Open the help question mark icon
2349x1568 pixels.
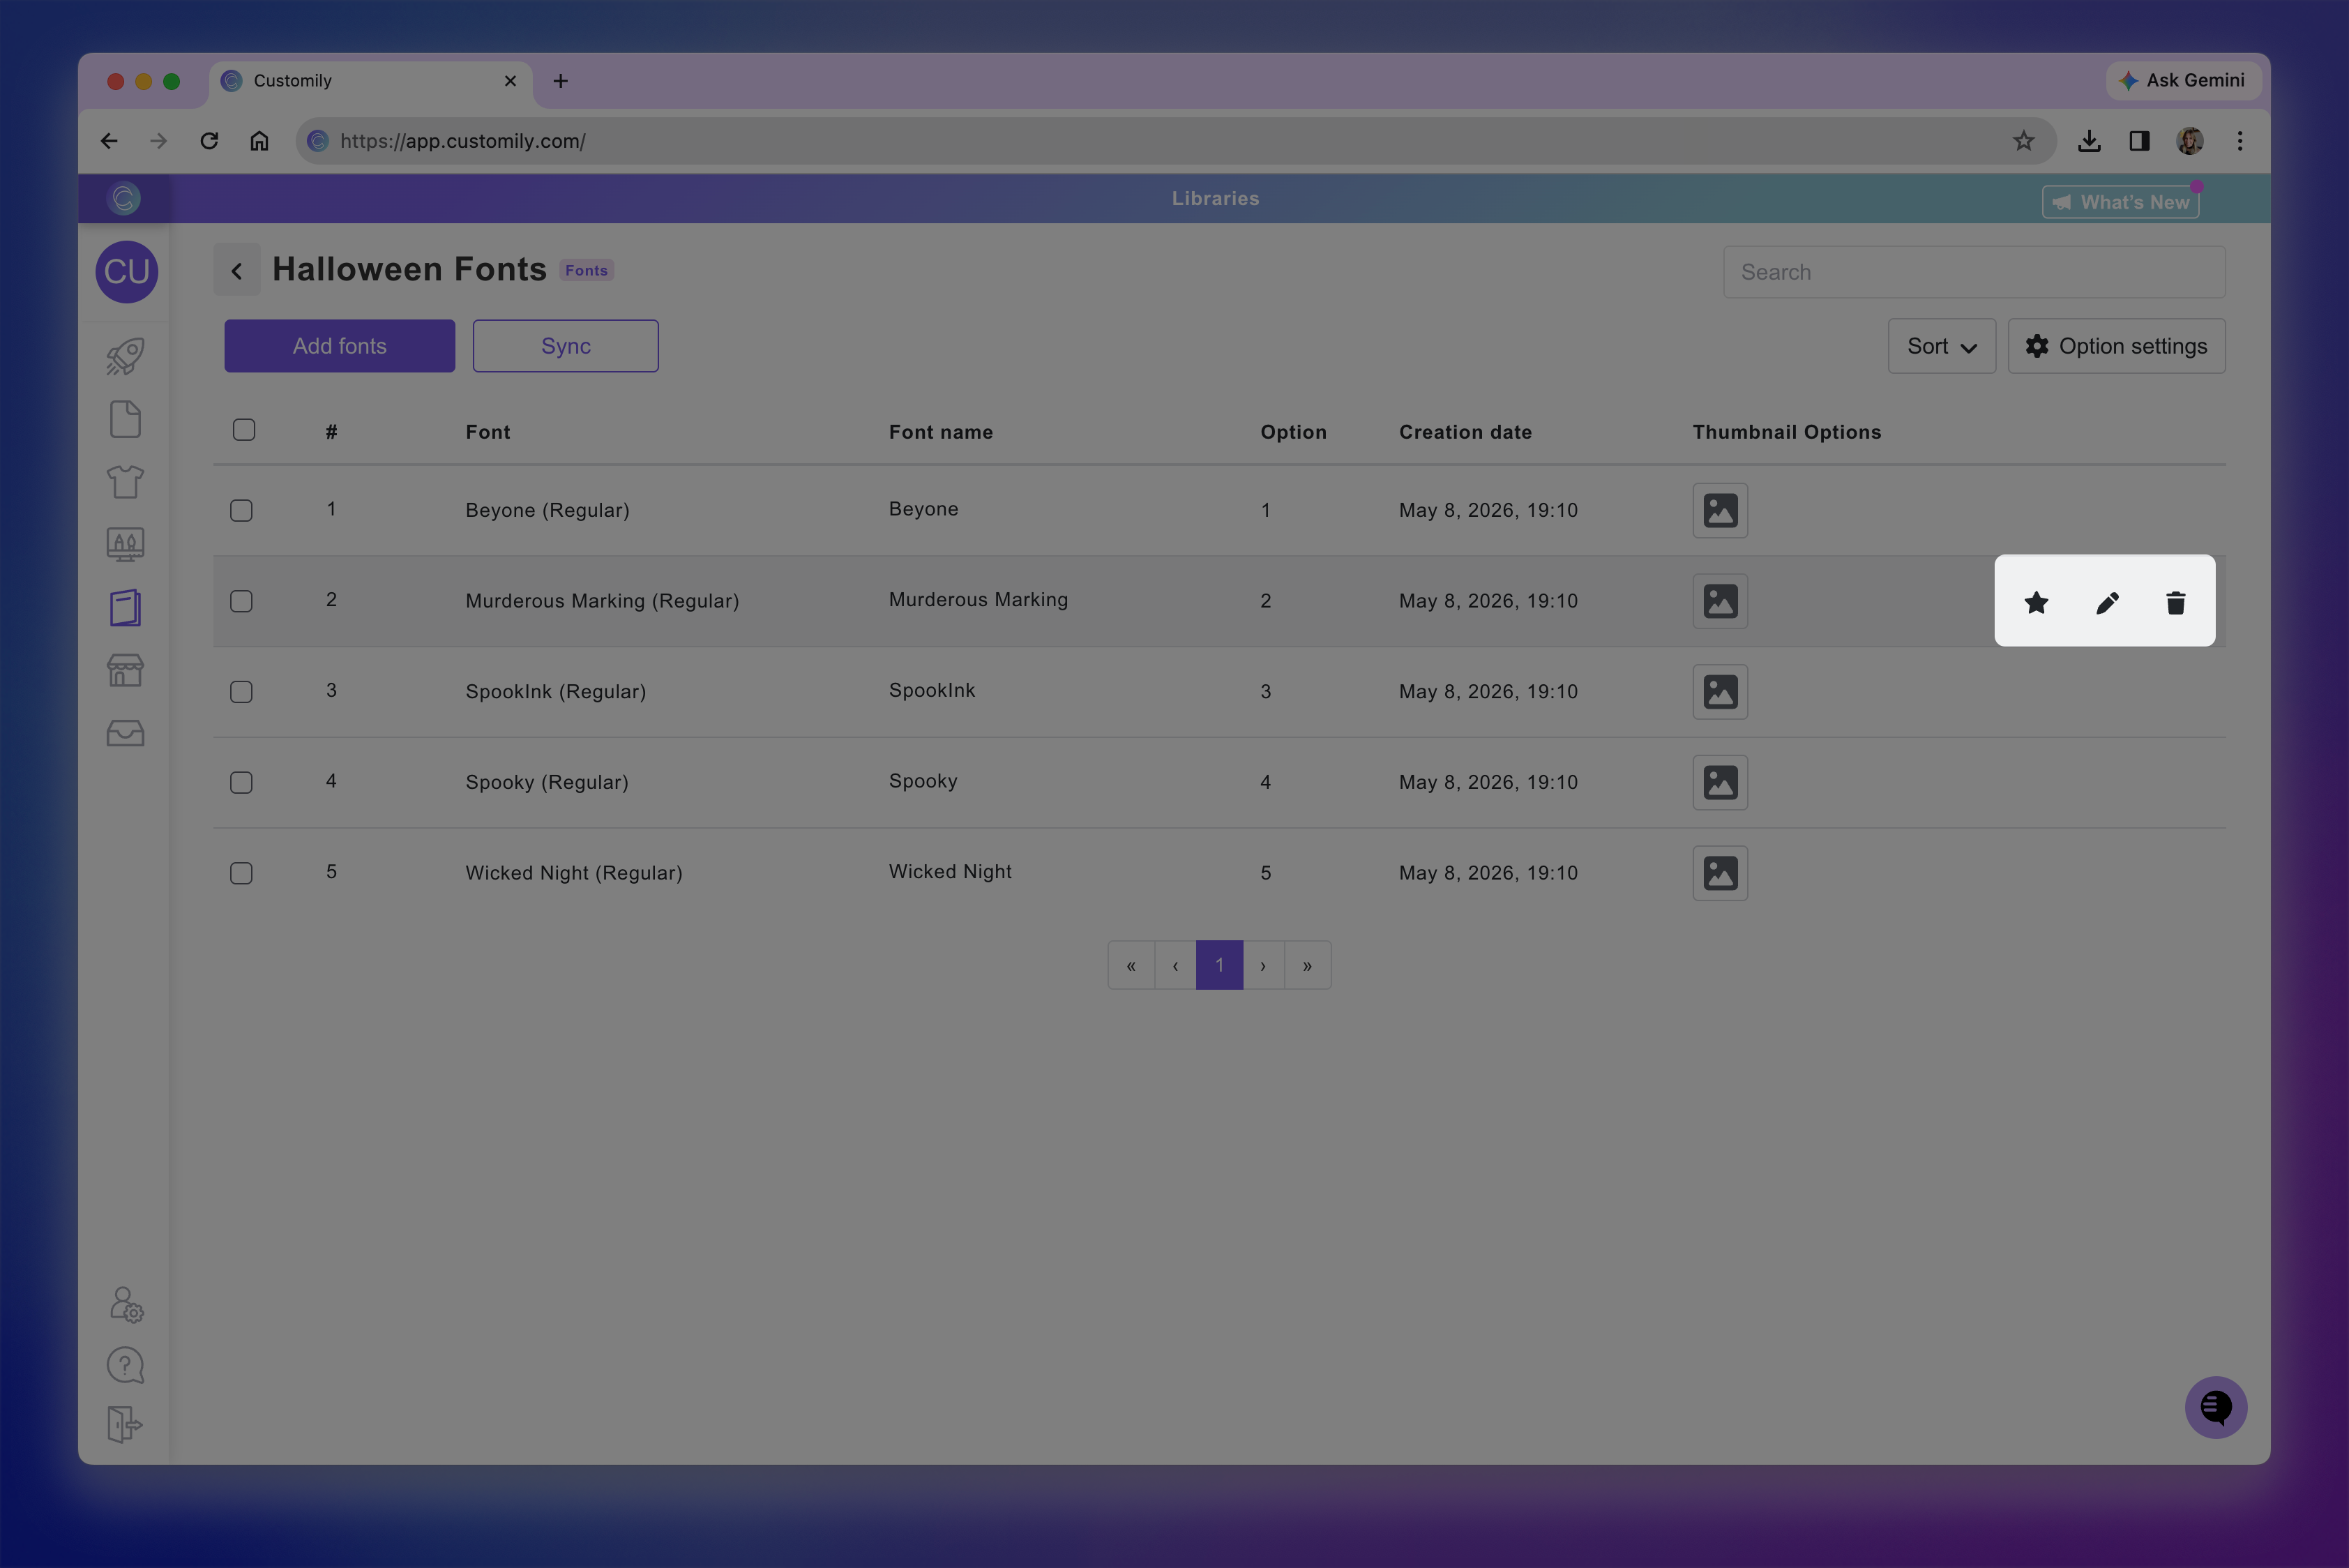tap(125, 1365)
